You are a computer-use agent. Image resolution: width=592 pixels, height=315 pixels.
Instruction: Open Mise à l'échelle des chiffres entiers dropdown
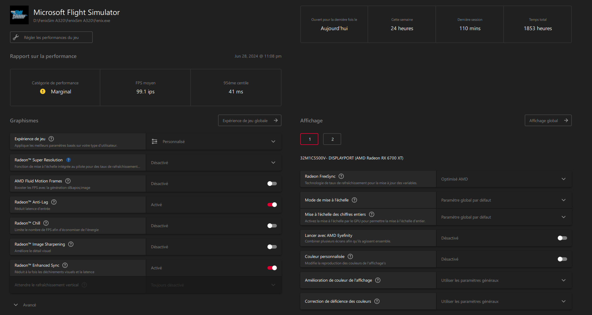(x=504, y=217)
